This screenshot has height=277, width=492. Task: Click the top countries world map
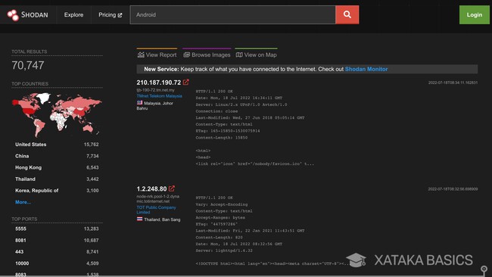57,114
